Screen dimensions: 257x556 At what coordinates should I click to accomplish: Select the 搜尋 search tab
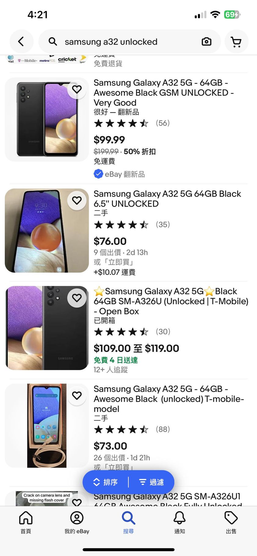(128, 522)
